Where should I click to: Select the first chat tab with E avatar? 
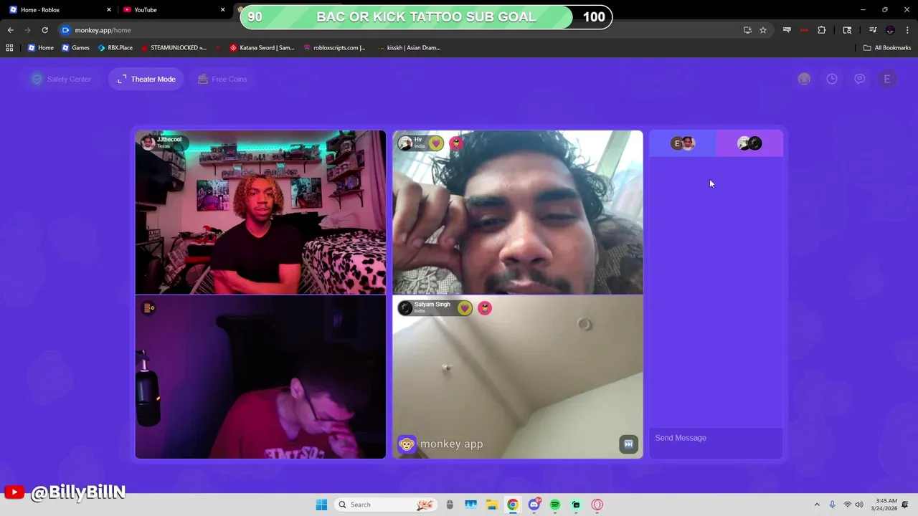pos(683,143)
